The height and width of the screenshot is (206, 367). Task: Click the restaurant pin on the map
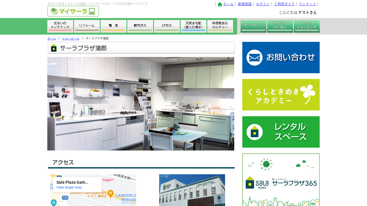(110, 193)
